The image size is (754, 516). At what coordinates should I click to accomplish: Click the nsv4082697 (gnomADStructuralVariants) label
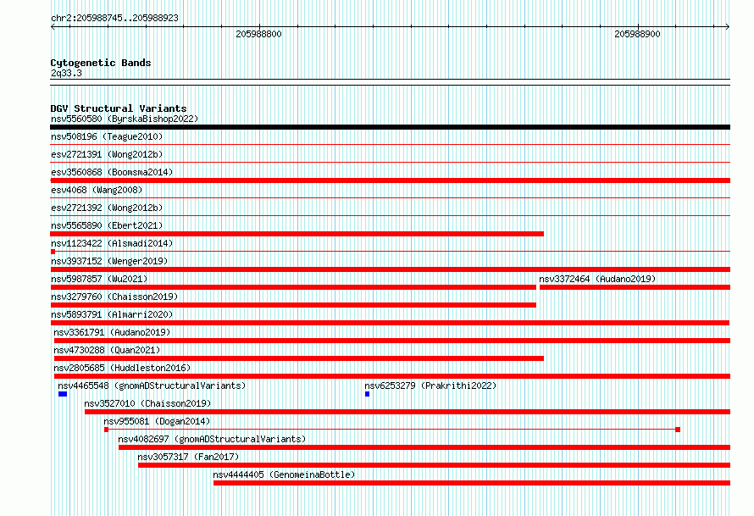[212, 439]
